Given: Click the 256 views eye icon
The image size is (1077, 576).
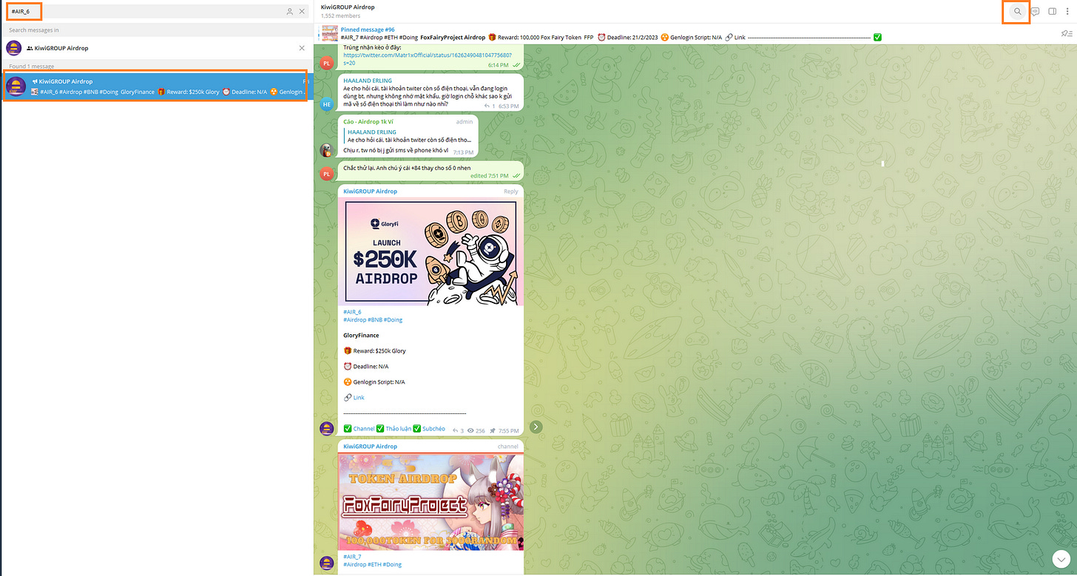Looking at the screenshot, I should tap(471, 430).
